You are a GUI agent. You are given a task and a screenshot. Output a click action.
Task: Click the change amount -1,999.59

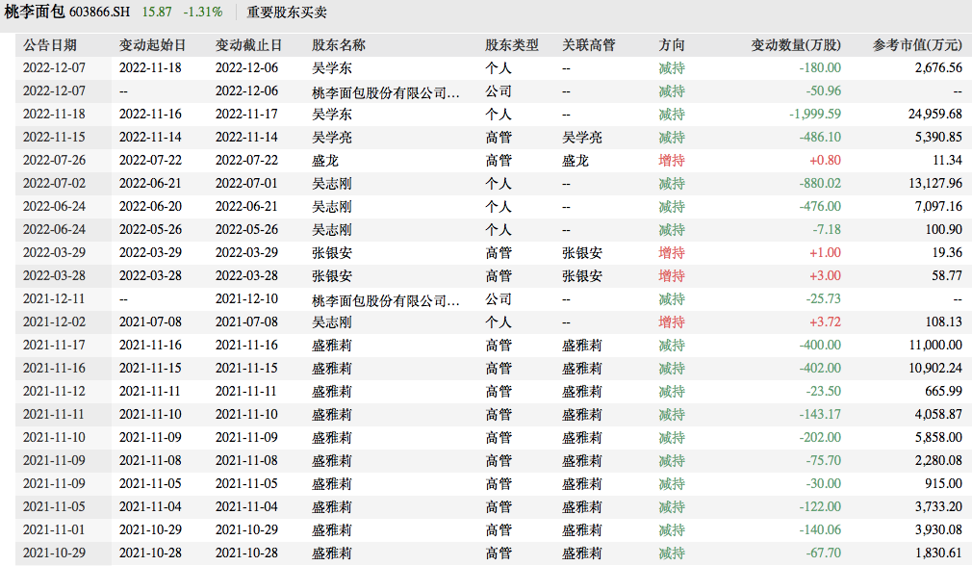(x=814, y=115)
